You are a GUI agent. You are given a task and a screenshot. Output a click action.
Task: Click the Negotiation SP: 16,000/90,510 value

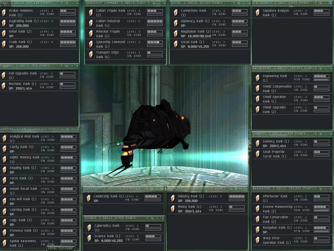point(196,36)
